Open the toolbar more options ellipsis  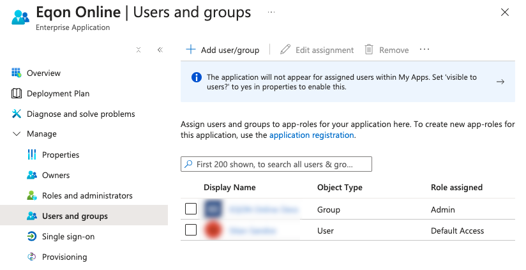click(425, 50)
